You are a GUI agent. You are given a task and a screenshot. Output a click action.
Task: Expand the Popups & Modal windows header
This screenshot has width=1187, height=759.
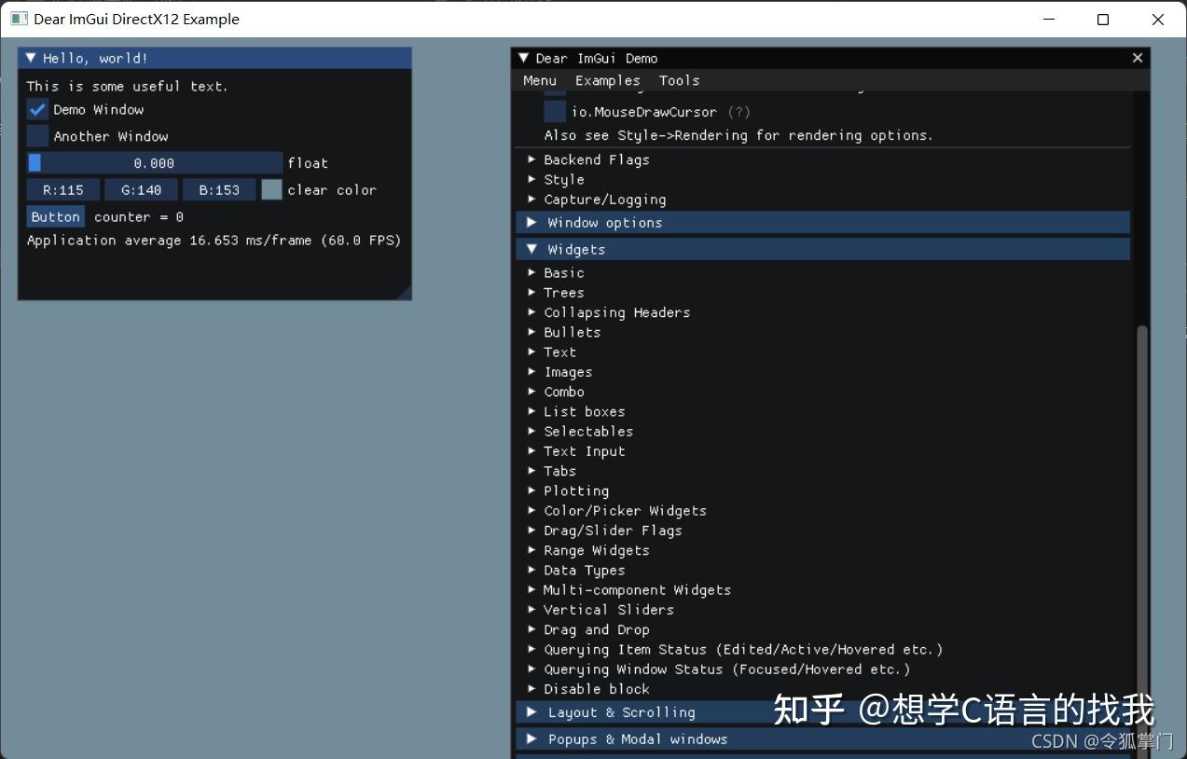(638, 738)
